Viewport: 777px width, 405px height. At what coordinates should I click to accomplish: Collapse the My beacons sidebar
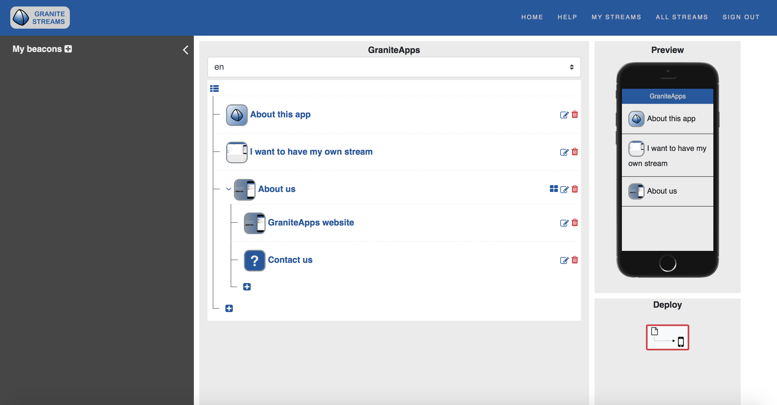tap(185, 50)
